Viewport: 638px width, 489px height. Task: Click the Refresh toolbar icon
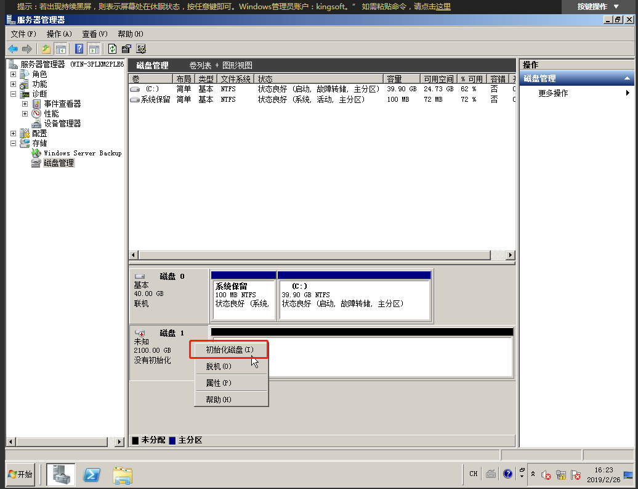pos(112,49)
